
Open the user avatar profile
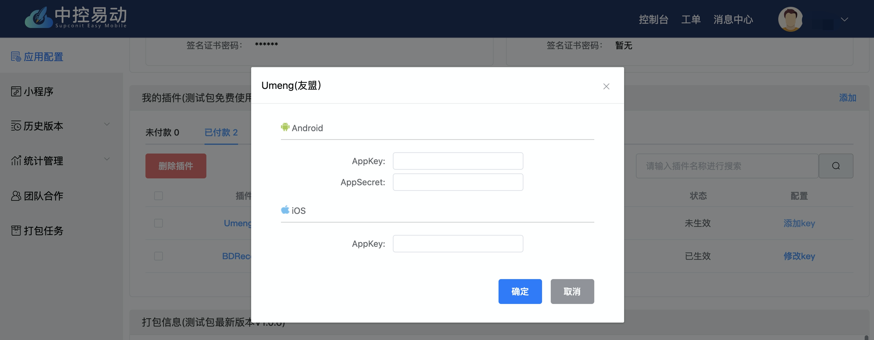click(x=790, y=19)
